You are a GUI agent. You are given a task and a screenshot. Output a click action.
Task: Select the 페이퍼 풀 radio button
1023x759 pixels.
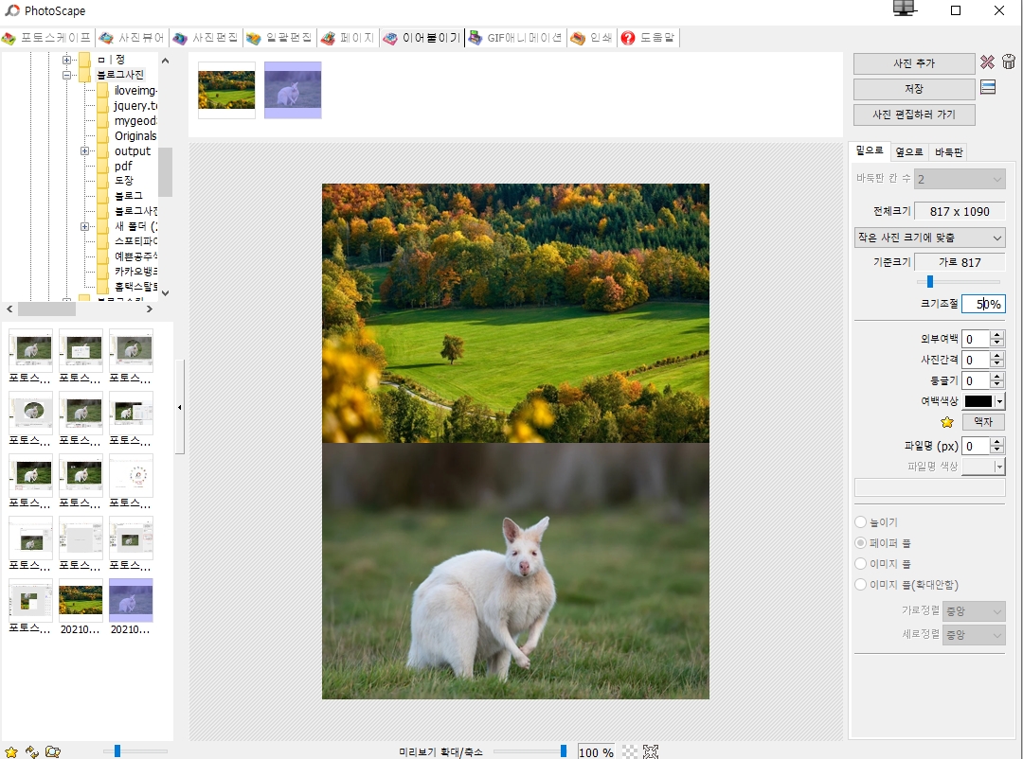[x=860, y=543]
